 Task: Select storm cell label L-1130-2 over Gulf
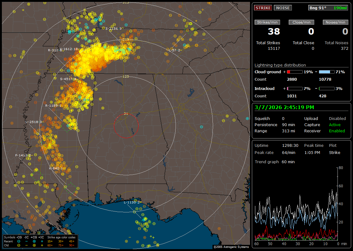click(x=132, y=202)
